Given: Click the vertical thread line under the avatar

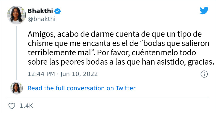Looking at the screenshot, I should [x=16, y=53].
